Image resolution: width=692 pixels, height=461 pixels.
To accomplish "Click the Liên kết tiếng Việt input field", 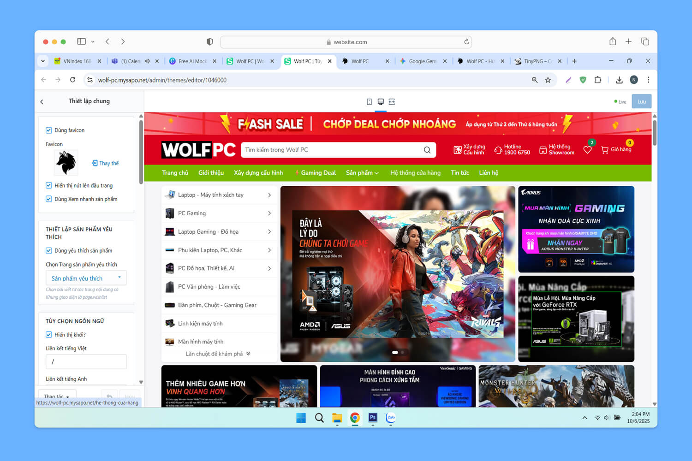I will point(86,362).
